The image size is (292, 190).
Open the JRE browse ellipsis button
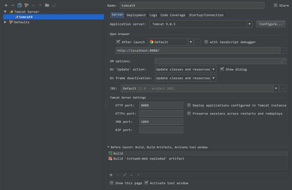click(283, 88)
